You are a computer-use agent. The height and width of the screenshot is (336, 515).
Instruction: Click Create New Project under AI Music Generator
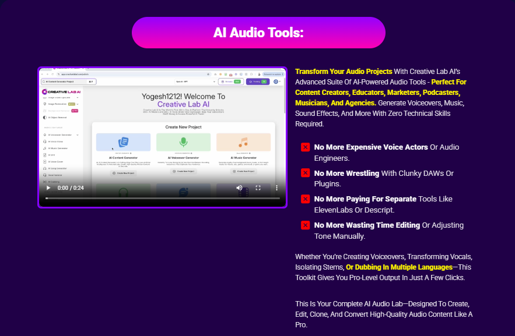243,171
